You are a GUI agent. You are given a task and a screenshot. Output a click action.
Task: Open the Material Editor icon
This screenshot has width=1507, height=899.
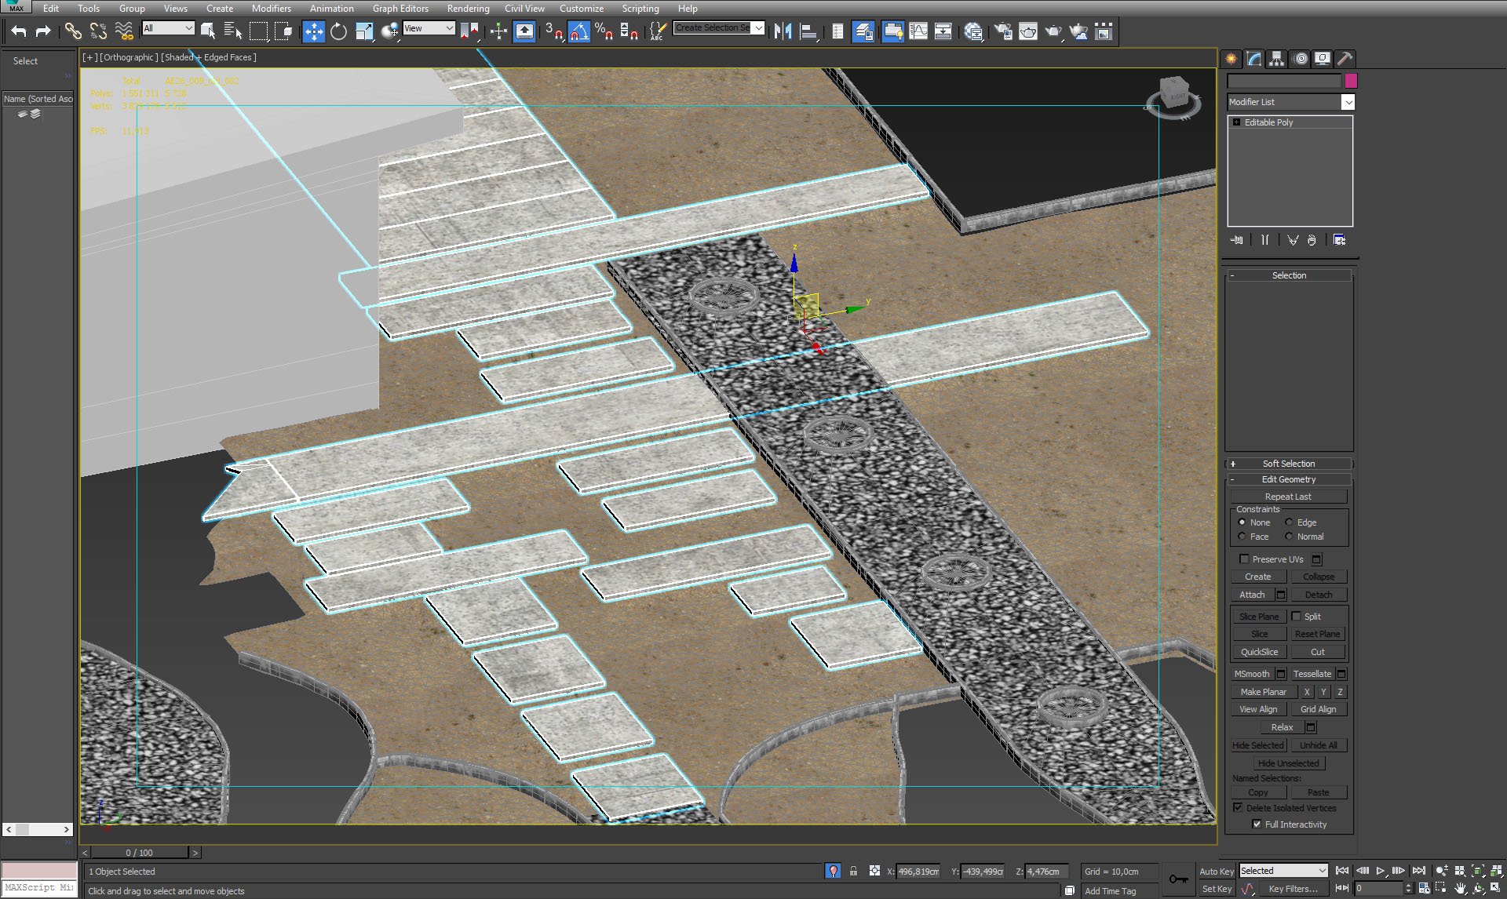pyautogui.click(x=973, y=31)
